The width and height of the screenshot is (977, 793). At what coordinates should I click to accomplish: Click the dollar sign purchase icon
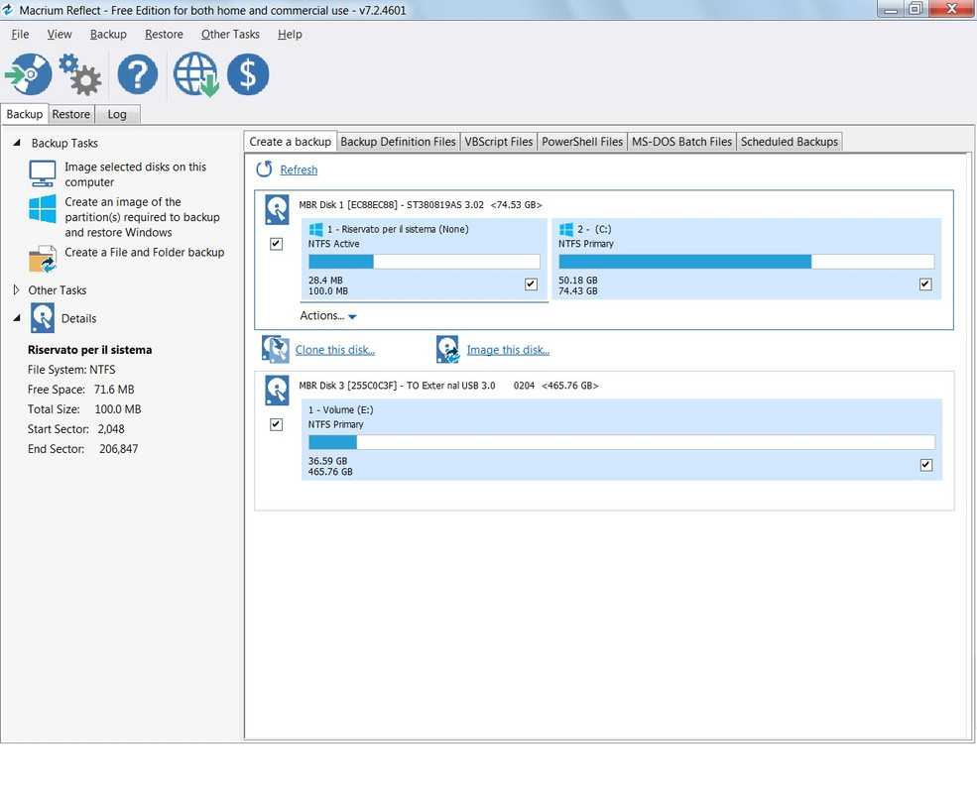(x=248, y=74)
